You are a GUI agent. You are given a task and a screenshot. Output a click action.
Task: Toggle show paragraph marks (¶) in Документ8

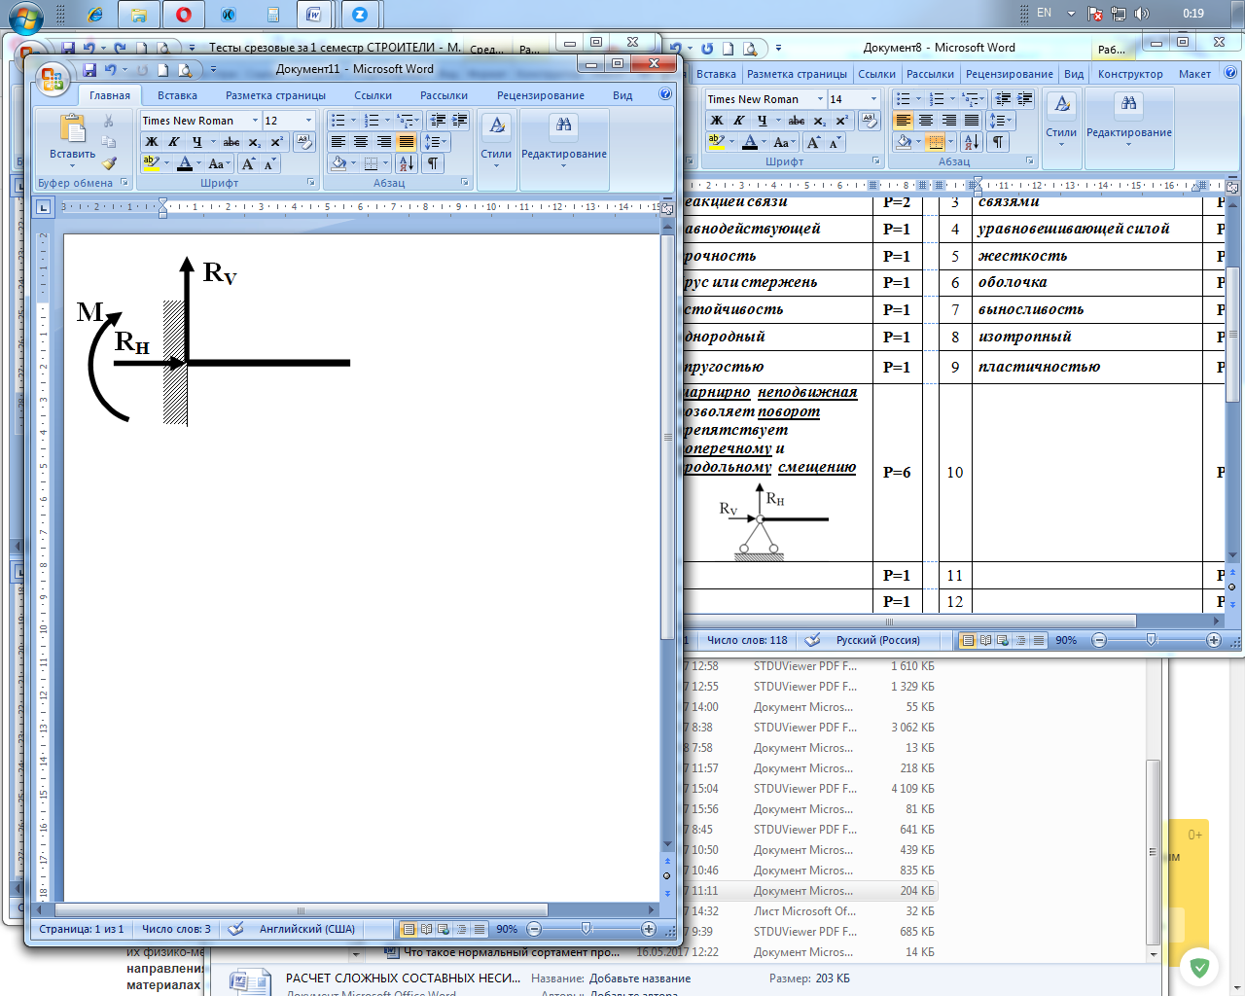coord(998,142)
